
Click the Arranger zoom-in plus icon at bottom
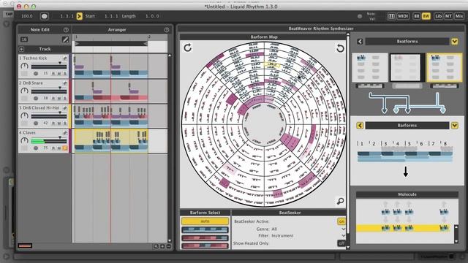(162, 246)
